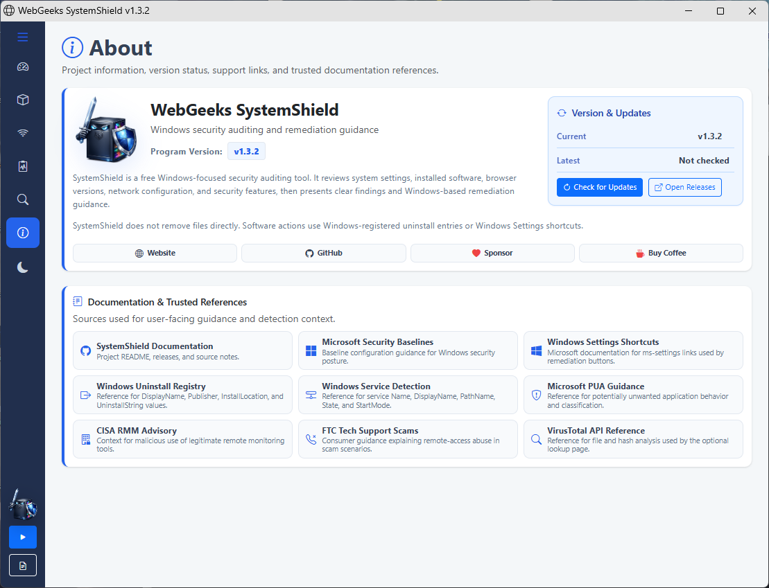Minimize the SystemShield window
Viewport: 769px width, 588px height.
pos(689,11)
